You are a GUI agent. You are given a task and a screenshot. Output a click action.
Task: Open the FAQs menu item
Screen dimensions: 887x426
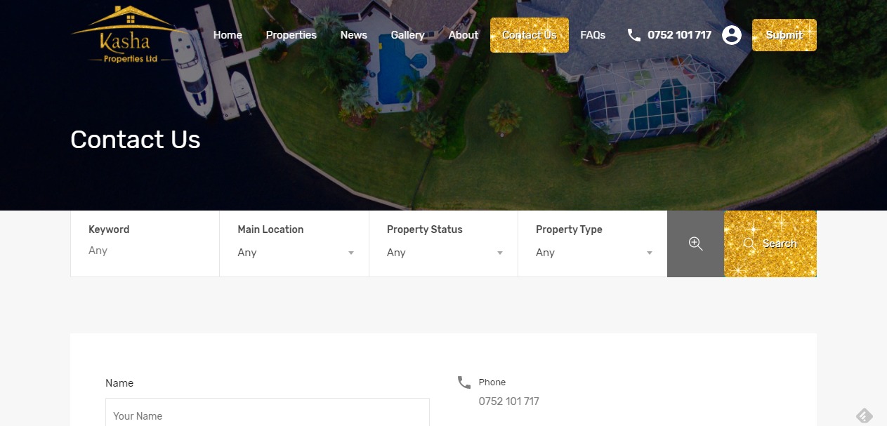tap(593, 35)
